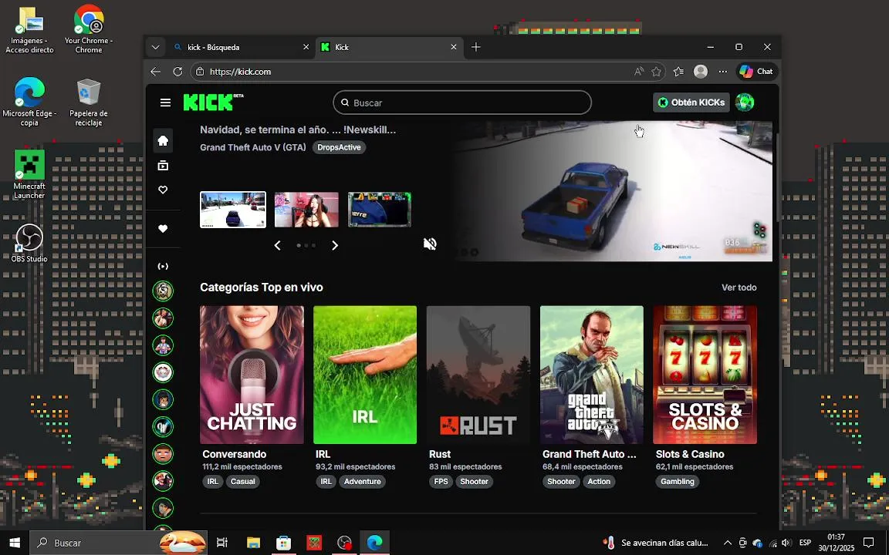View site information lock icon

coord(199,72)
